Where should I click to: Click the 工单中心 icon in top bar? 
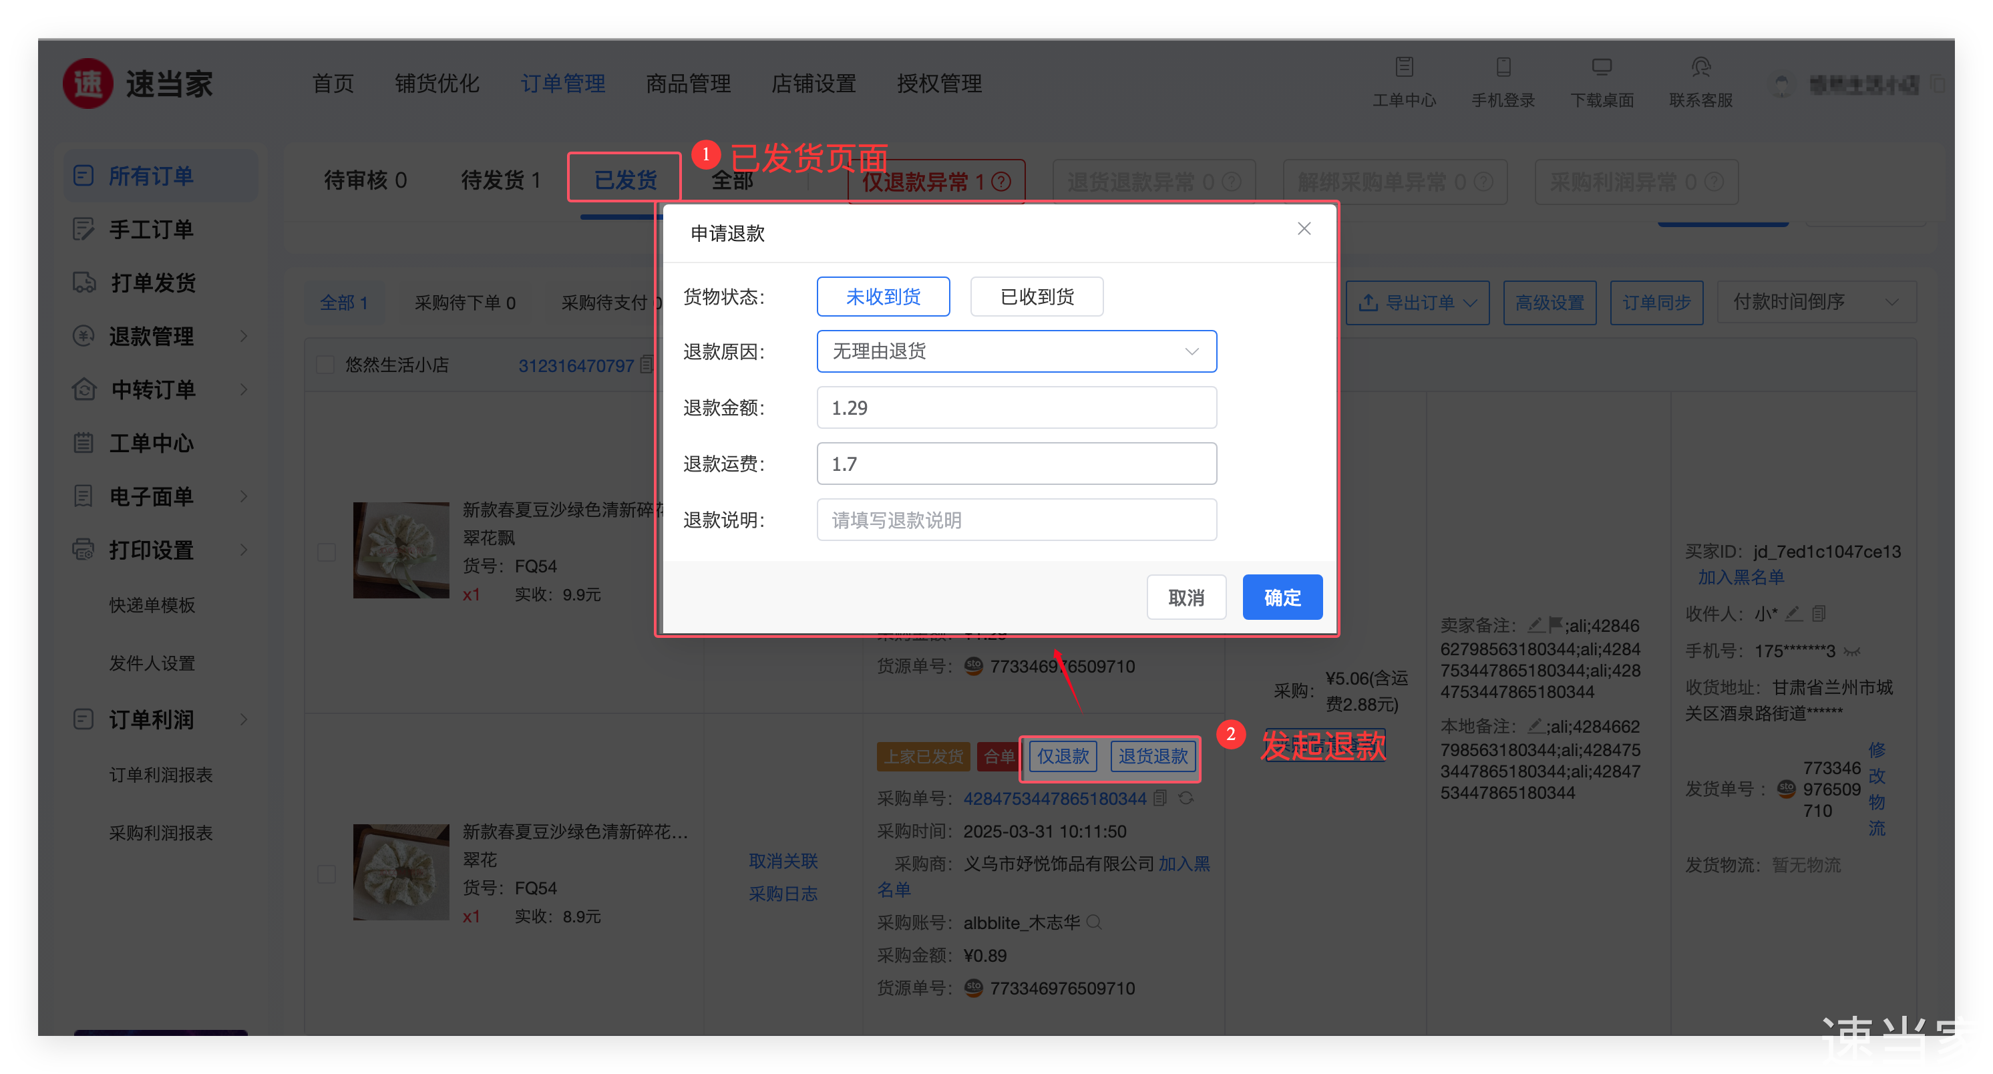coord(1404,67)
